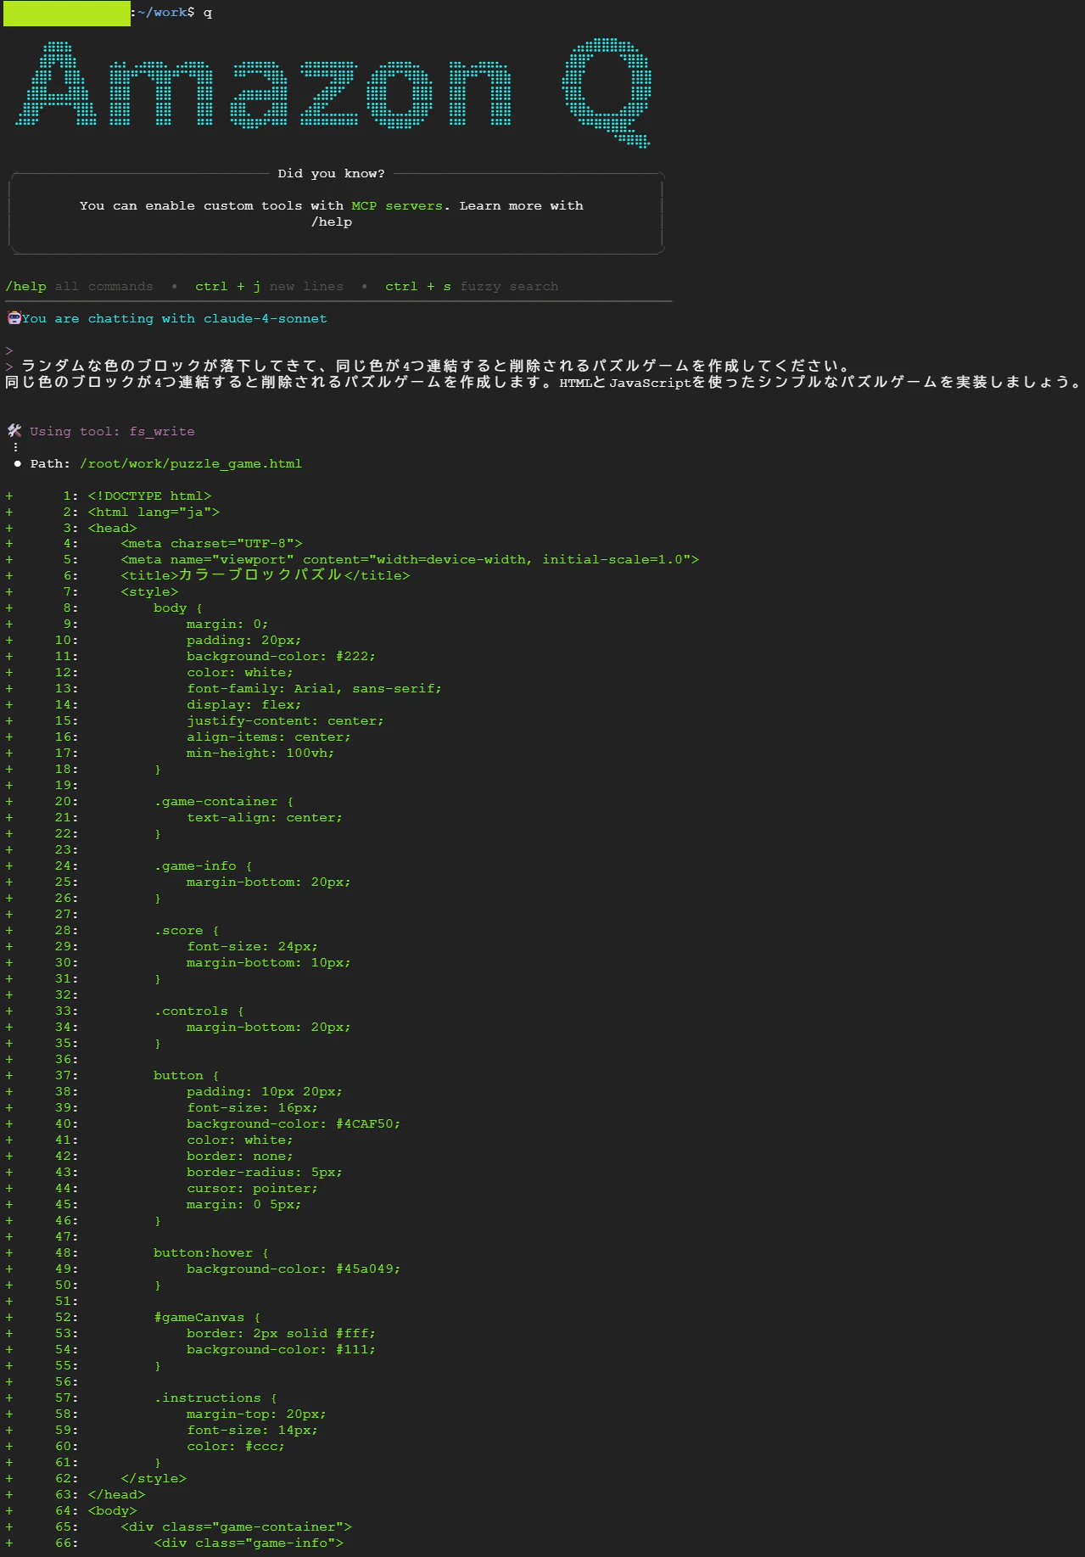This screenshot has width=1085, height=1557.
Task: Click the 'ctrl + j' shortcut hint
Action: (227, 286)
